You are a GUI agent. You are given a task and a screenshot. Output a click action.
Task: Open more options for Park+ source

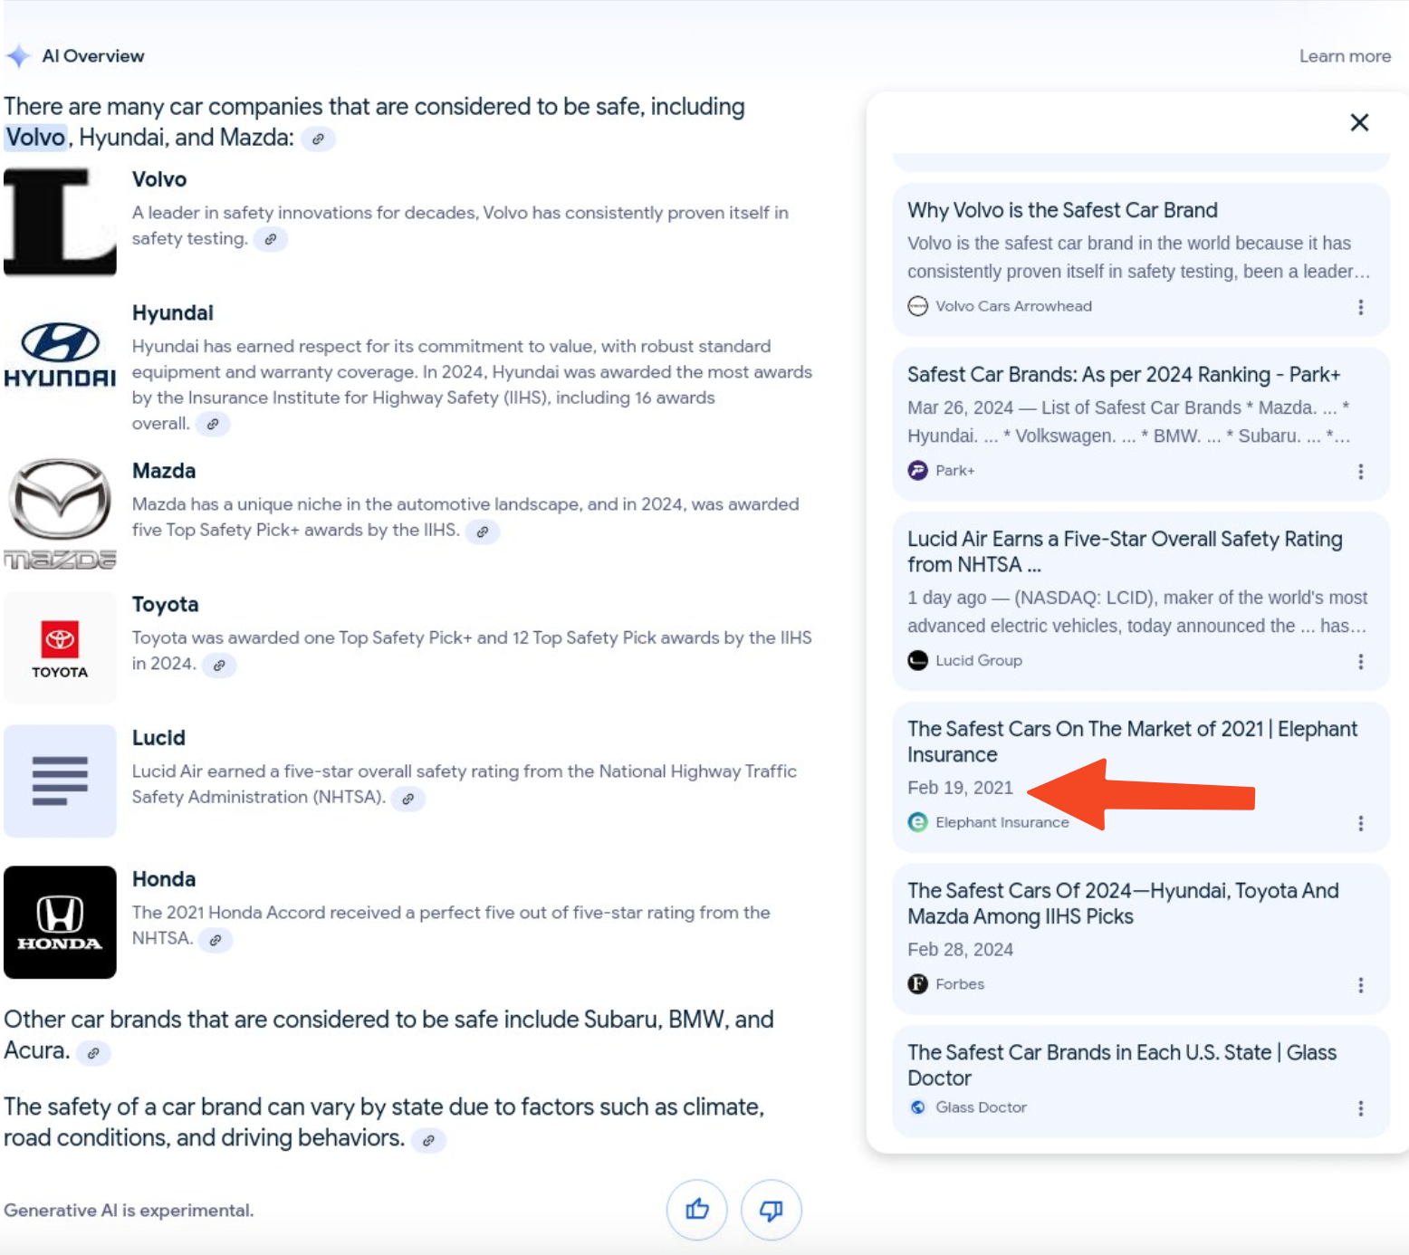click(x=1360, y=472)
